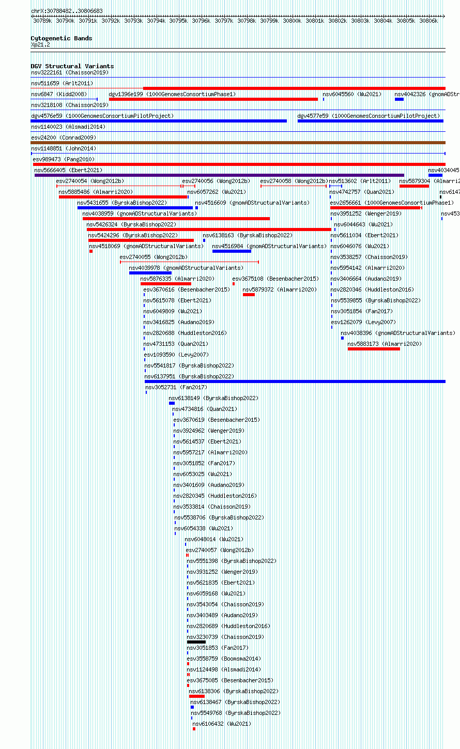The width and height of the screenshot is (460, 749).
Task: Click the blue nsv4039978 gnomAD variant bar
Action: [x=150, y=273]
